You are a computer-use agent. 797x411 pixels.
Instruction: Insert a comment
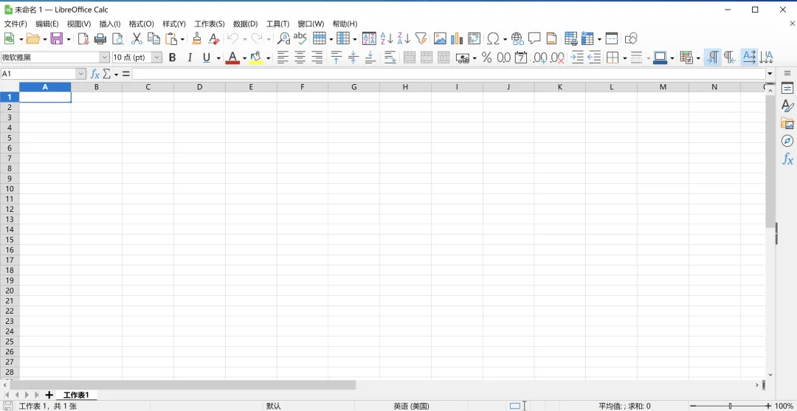click(x=534, y=38)
